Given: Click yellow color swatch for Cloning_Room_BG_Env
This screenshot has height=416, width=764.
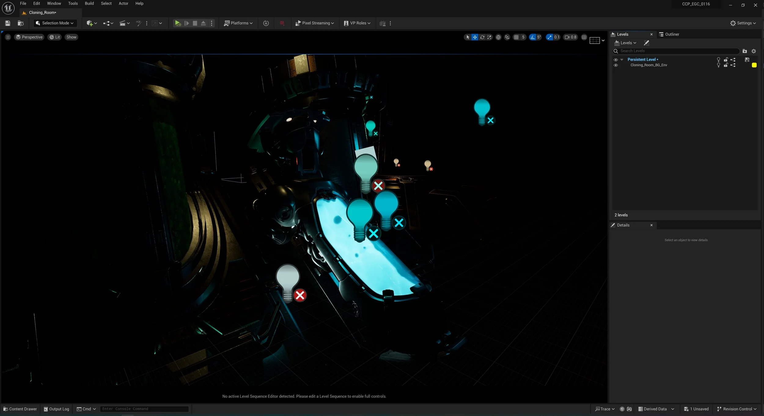Looking at the screenshot, I should point(754,65).
